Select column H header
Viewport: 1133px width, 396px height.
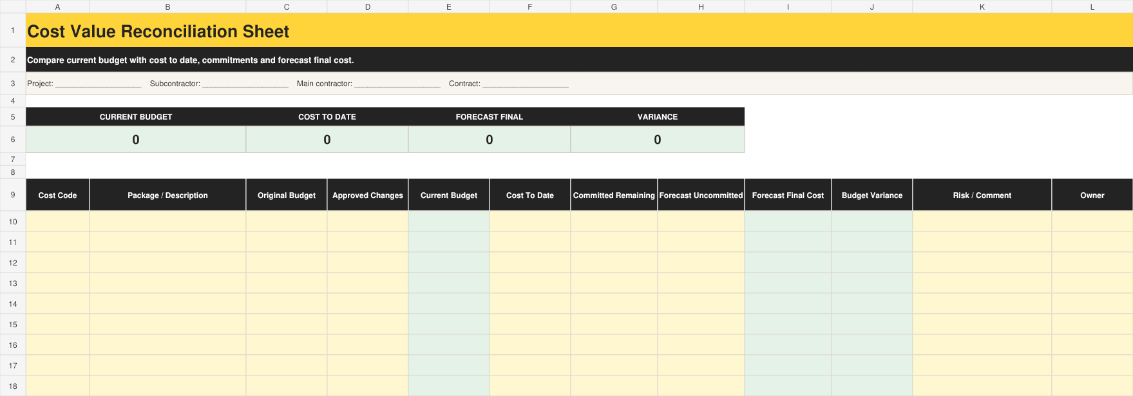(701, 6)
